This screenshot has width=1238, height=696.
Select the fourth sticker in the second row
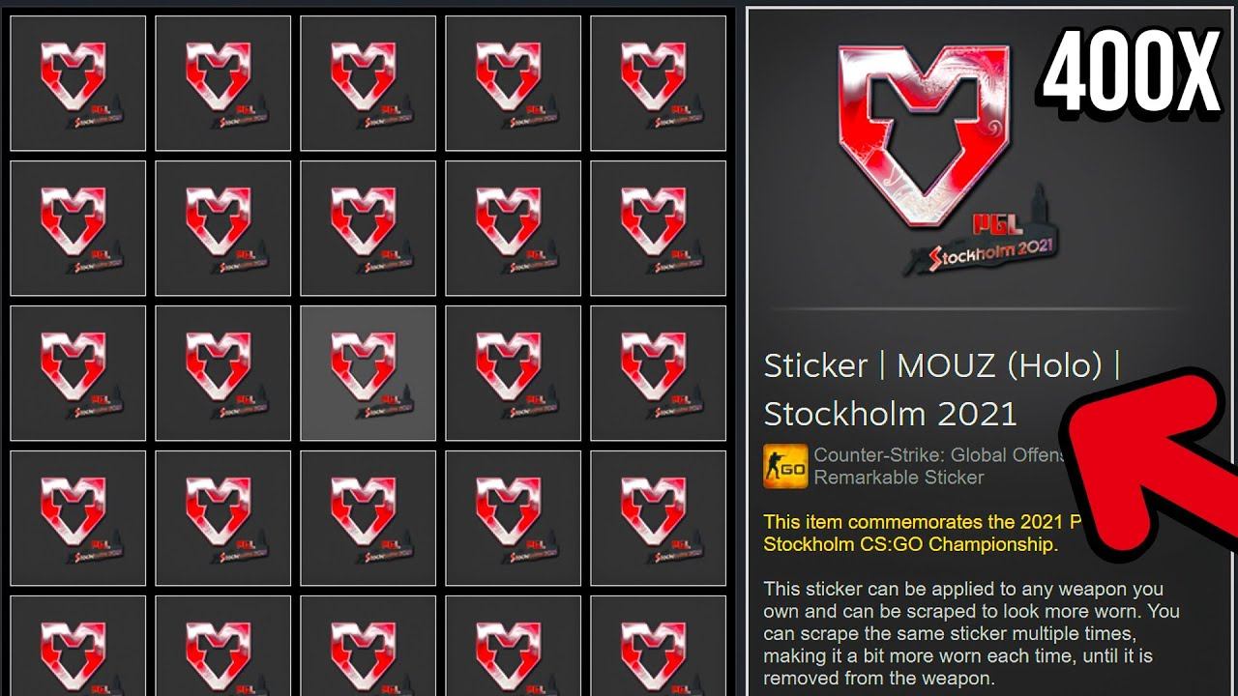pyautogui.click(x=513, y=228)
